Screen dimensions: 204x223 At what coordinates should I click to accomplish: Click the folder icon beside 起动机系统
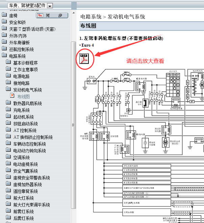[8, 116]
